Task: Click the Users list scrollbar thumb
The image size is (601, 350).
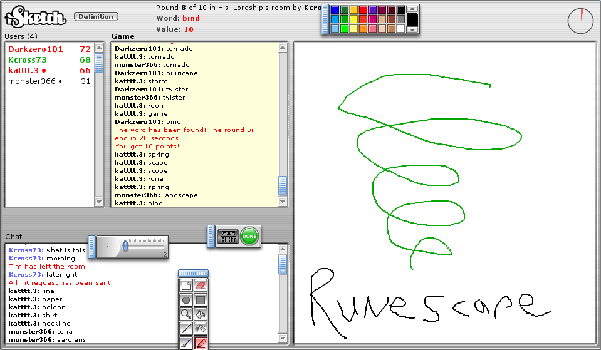Action: coord(99,63)
